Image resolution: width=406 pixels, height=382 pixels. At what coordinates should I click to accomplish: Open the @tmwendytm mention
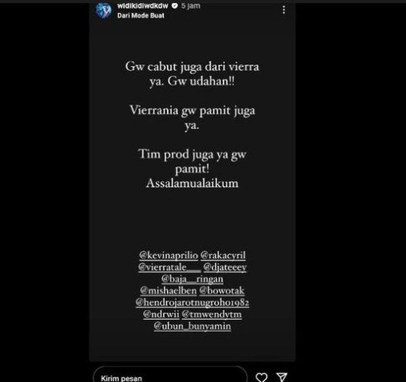pyautogui.click(x=212, y=314)
